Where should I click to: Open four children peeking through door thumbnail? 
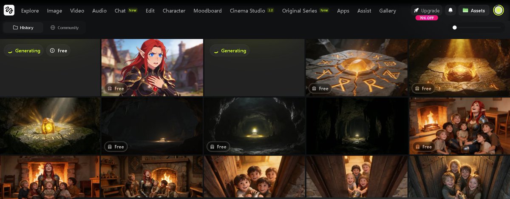pyautogui.click(x=254, y=177)
